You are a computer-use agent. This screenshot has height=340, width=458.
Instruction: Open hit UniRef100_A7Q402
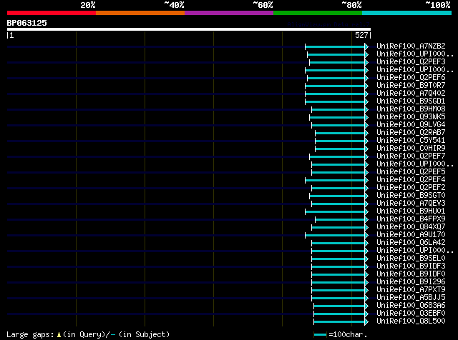[x=411, y=94]
